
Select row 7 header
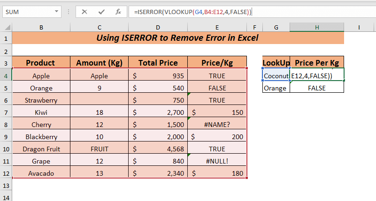[x=6, y=112]
